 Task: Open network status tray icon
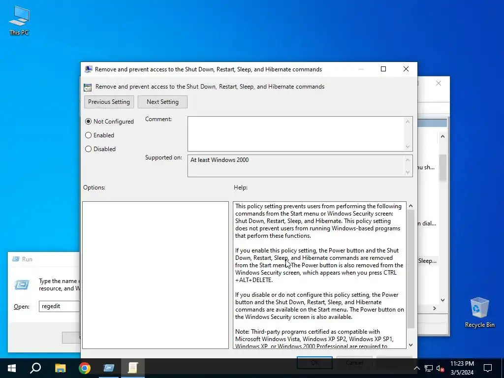[429, 368]
